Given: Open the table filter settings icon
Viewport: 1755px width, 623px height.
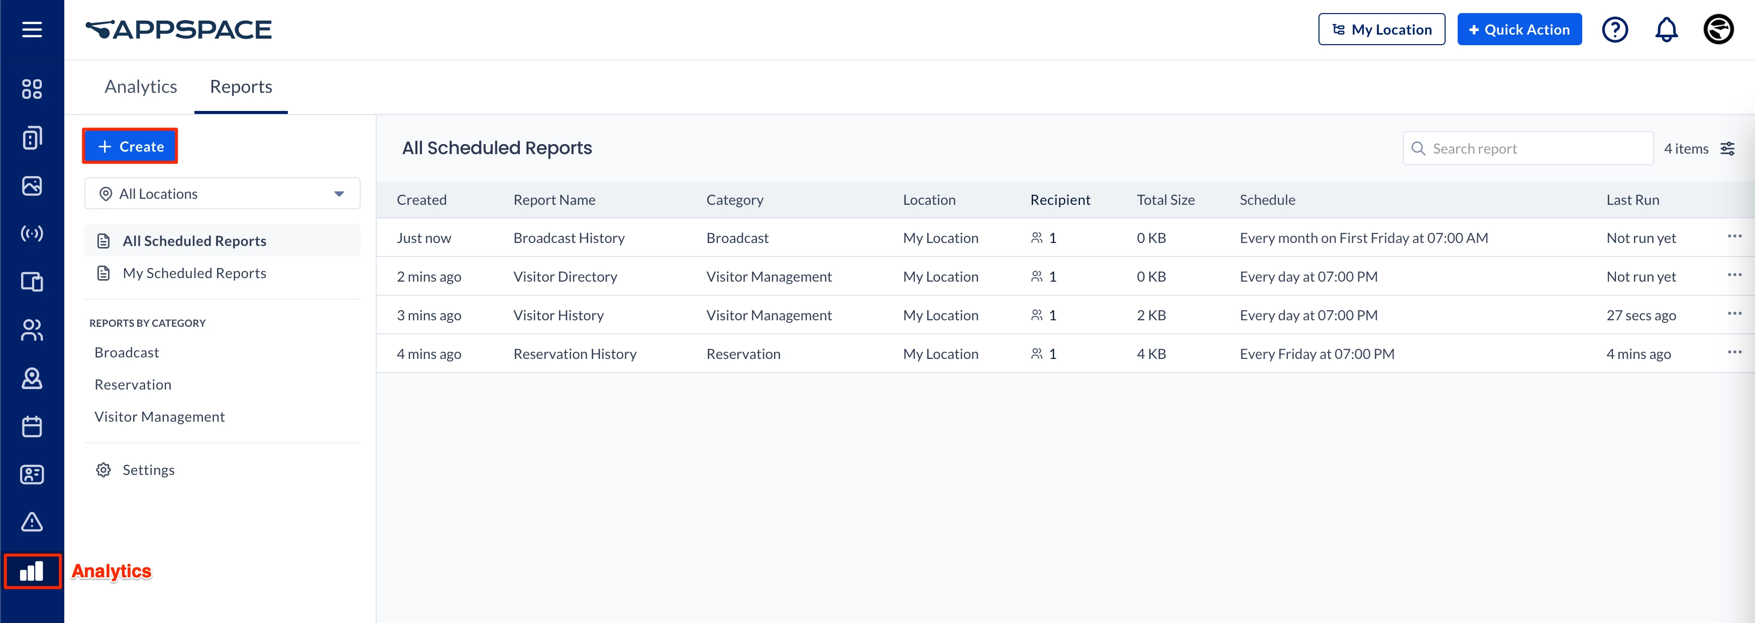Looking at the screenshot, I should (x=1727, y=149).
